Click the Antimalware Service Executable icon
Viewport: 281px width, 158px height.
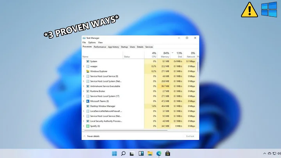coord(88,86)
